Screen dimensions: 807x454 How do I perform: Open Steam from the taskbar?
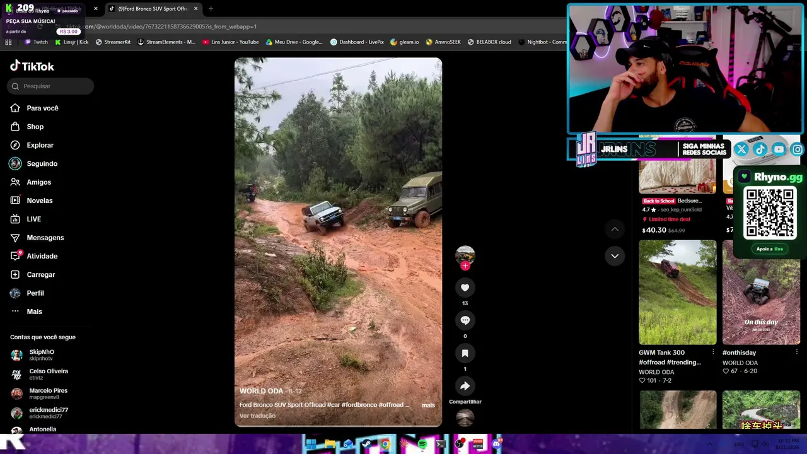366,444
